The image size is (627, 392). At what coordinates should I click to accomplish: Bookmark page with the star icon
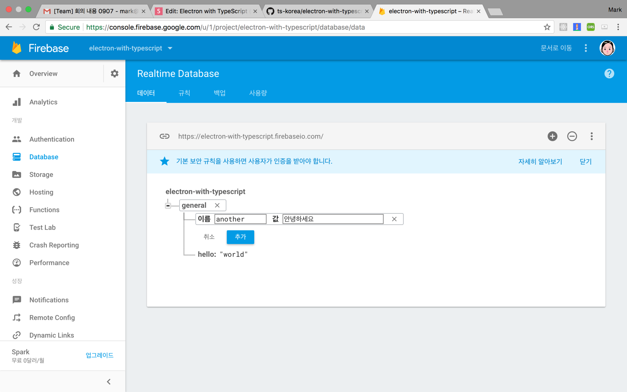(x=547, y=27)
